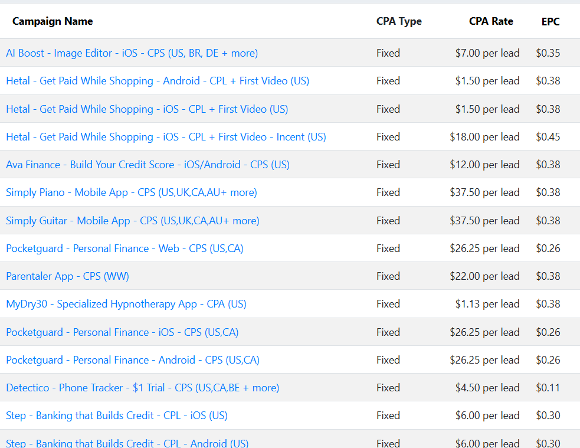Open Simply Piano Mobile App campaign
Screen dimensions: 580x448
pos(132,192)
